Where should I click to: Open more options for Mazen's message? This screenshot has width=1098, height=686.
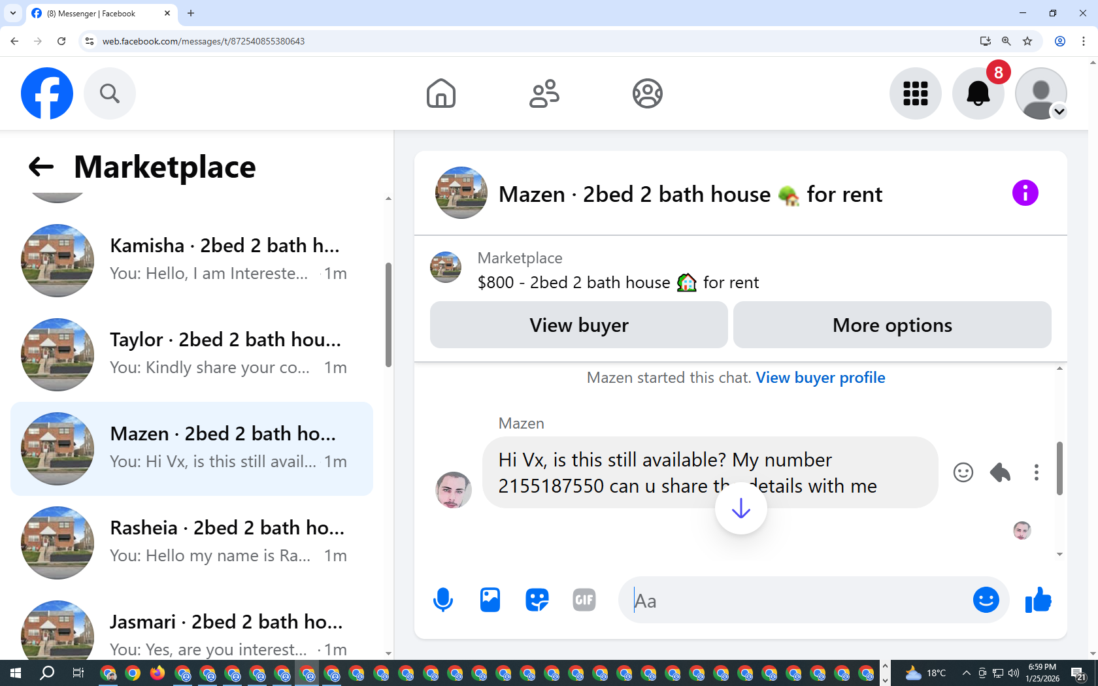1037,472
